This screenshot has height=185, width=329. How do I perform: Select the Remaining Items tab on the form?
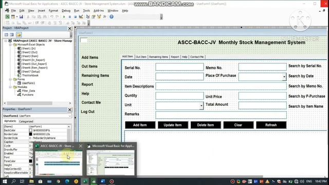pyautogui.click(x=159, y=57)
